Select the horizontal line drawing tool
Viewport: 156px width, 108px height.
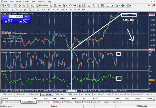17,10
